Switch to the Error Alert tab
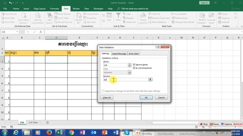Image resolution: width=243 pixels, height=136 pixels. pos(134,54)
